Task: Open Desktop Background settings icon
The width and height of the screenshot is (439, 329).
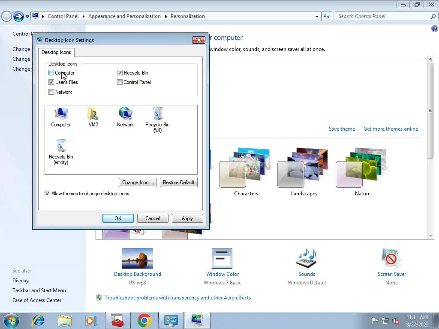Action: (x=138, y=258)
